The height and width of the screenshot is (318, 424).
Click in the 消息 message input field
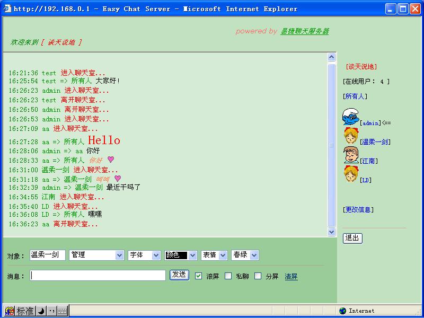[98, 275]
